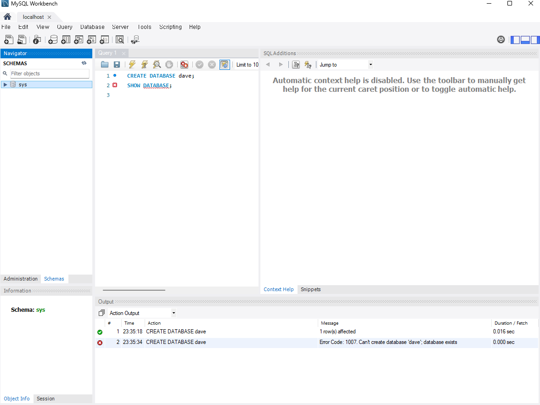The height and width of the screenshot is (405, 540).
Task: Click the query editor horizontal scrollbar
Action: pos(134,290)
